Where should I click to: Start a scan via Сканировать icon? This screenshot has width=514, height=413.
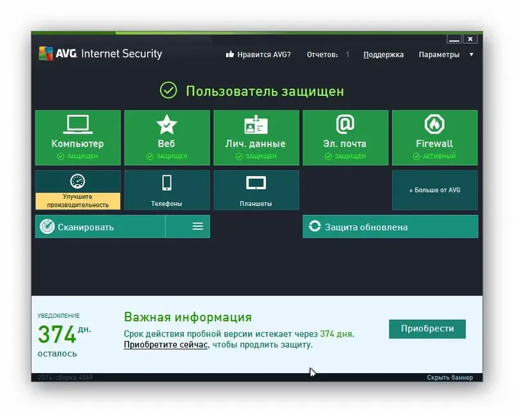tap(48, 226)
